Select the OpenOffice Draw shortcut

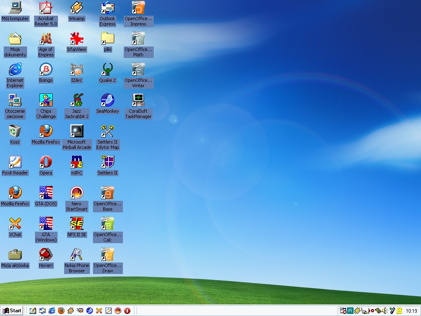pyautogui.click(x=107, y=261)
